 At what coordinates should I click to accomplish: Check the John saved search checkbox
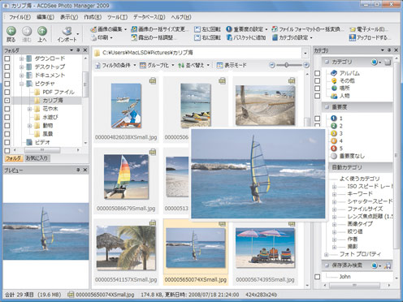click(x=318, y=277)
